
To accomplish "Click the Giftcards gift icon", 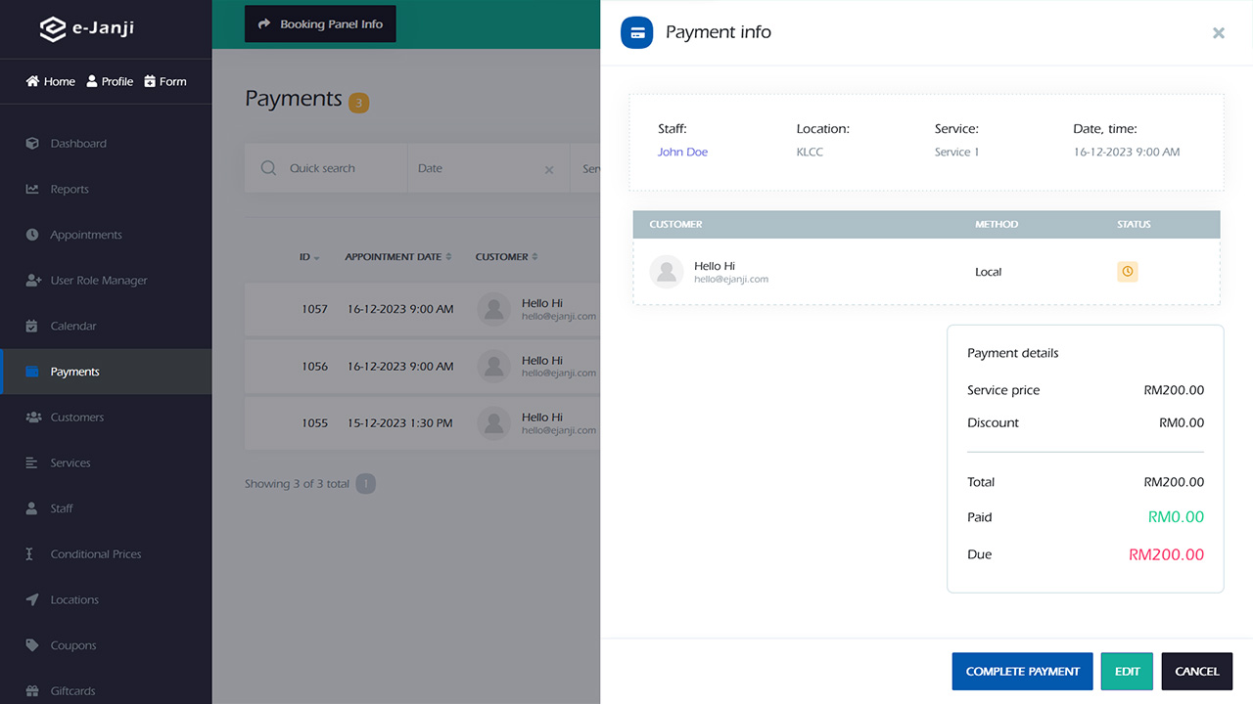I will coord(32,691).
